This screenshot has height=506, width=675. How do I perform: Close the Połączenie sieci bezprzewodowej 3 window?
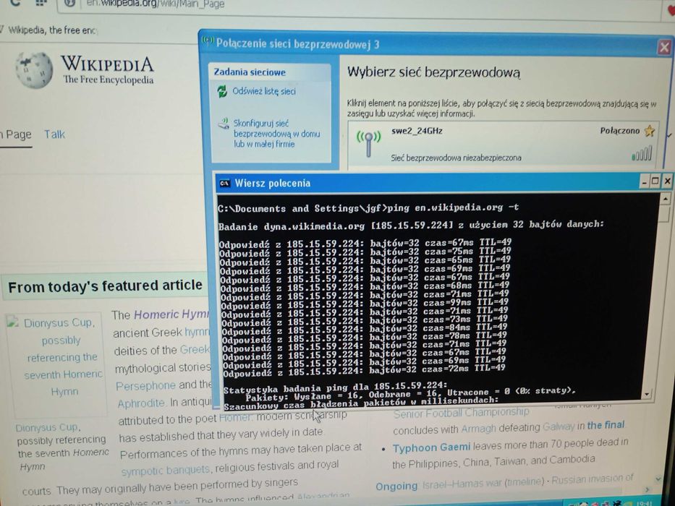[x=664, y=47]
